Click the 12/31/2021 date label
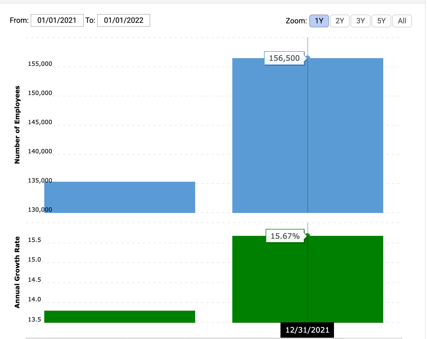The width and height of the screenshot is (428, 339). pyautogui.click(x=307, y=330)
